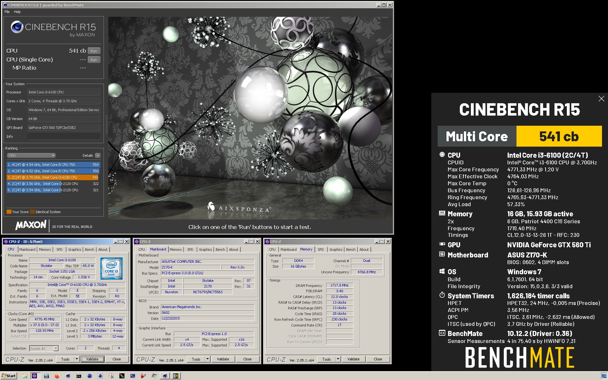608x380 pixels.
Task: Select highlighted ranking row i3-6100 score 541
Action: [x=53, y=177]
